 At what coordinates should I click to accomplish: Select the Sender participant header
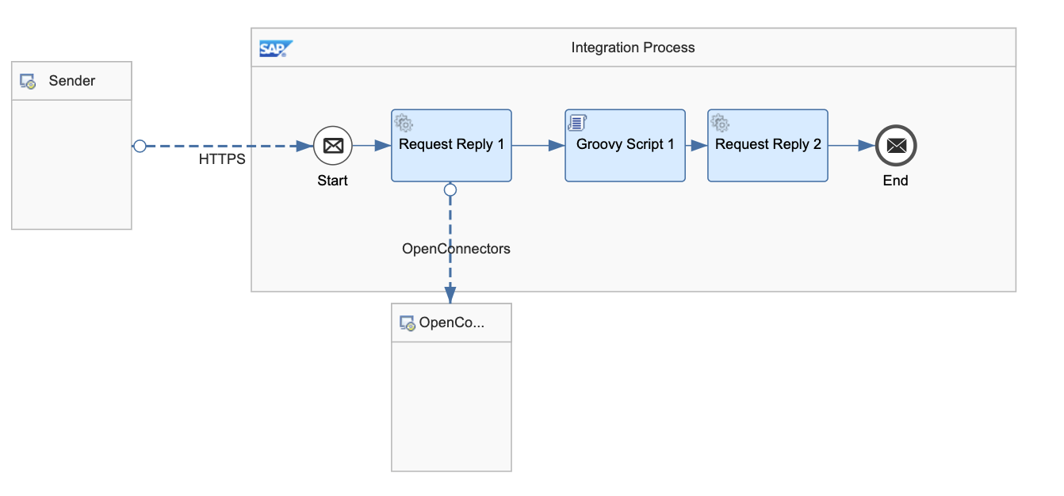[71, 81]
